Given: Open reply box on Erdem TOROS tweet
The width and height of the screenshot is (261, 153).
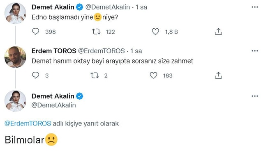Looking at the screenshot, I should (x=35, y=75).
